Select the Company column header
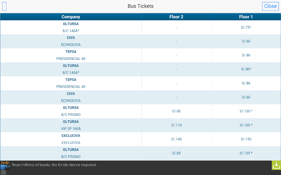 click(x=71, y=17)
